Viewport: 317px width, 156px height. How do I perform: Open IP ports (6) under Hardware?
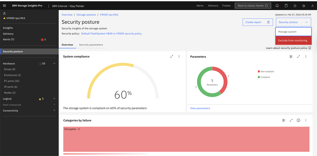(11, 87)
